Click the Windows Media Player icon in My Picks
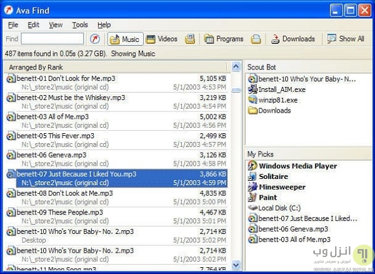This screenshot has height=274, width=375. pos(252,166)
